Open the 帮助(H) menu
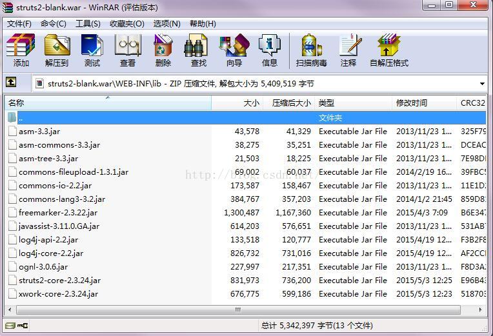The height and width of the screenshot is (336, 493). [x=203, y=24]
